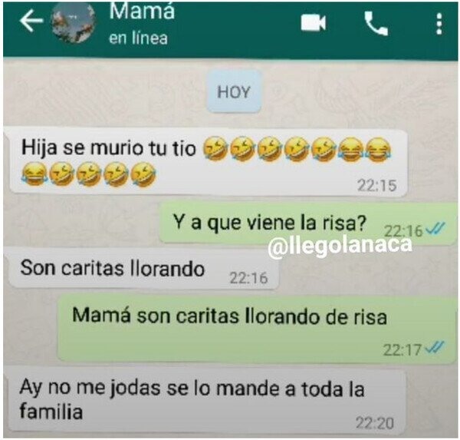Image resolution: width=460 pixels, height=440 pixels.
Task: Open the three-dot more options menu
Action: click(x=439, y=24)
